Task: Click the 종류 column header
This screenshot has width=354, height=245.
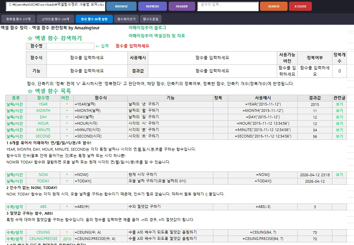Action: point(16,98)
